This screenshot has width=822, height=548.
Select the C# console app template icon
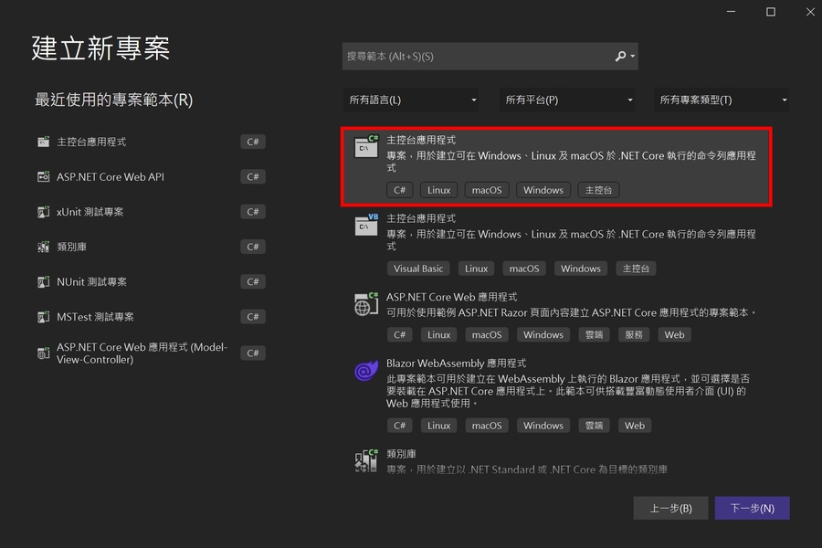pyautogui.click(x=366, y=144)
